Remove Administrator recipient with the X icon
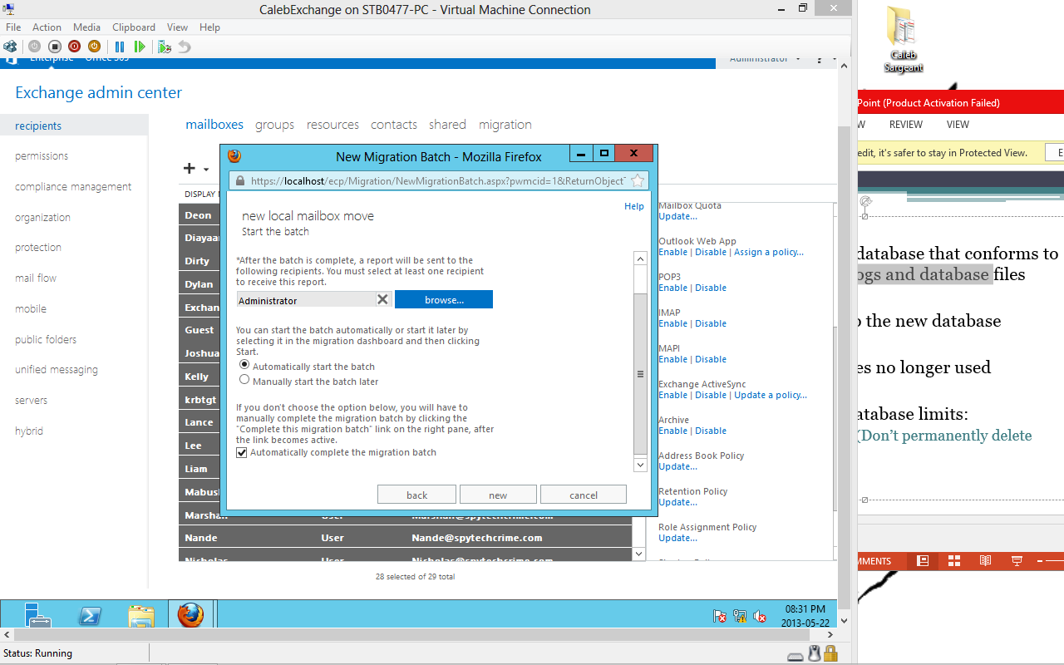 pos(382,299)
